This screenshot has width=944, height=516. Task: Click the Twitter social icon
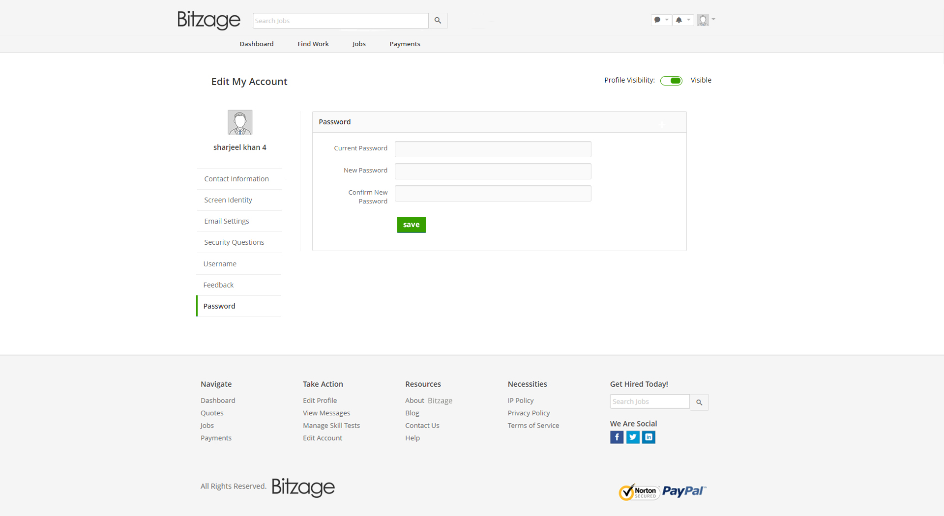[633, 437]
